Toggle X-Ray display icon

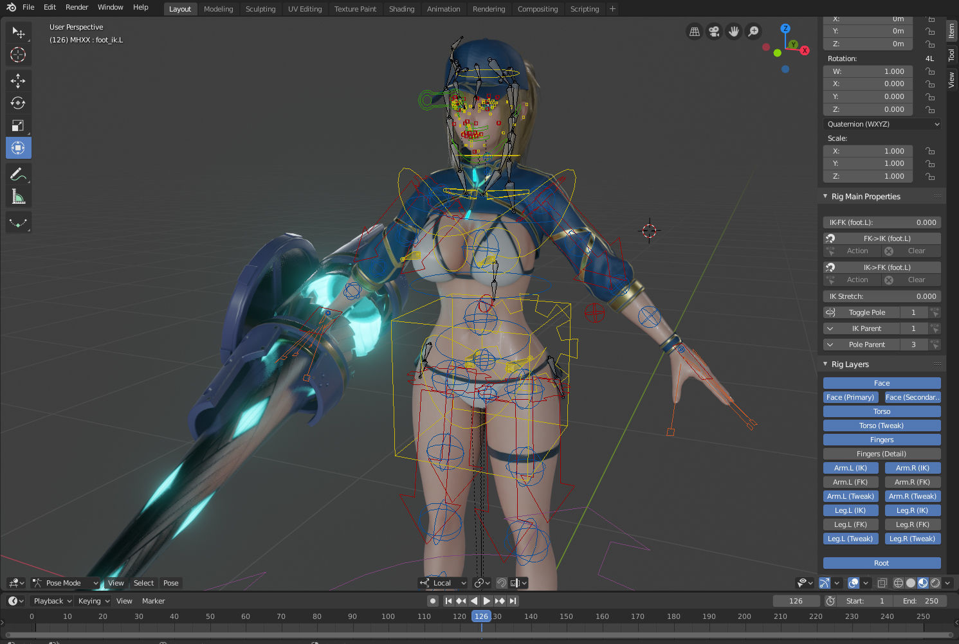[882, 583]
